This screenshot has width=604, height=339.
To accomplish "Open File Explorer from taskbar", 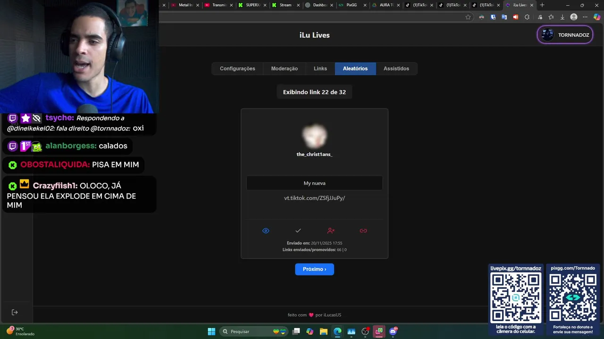I will pos(324,331).
